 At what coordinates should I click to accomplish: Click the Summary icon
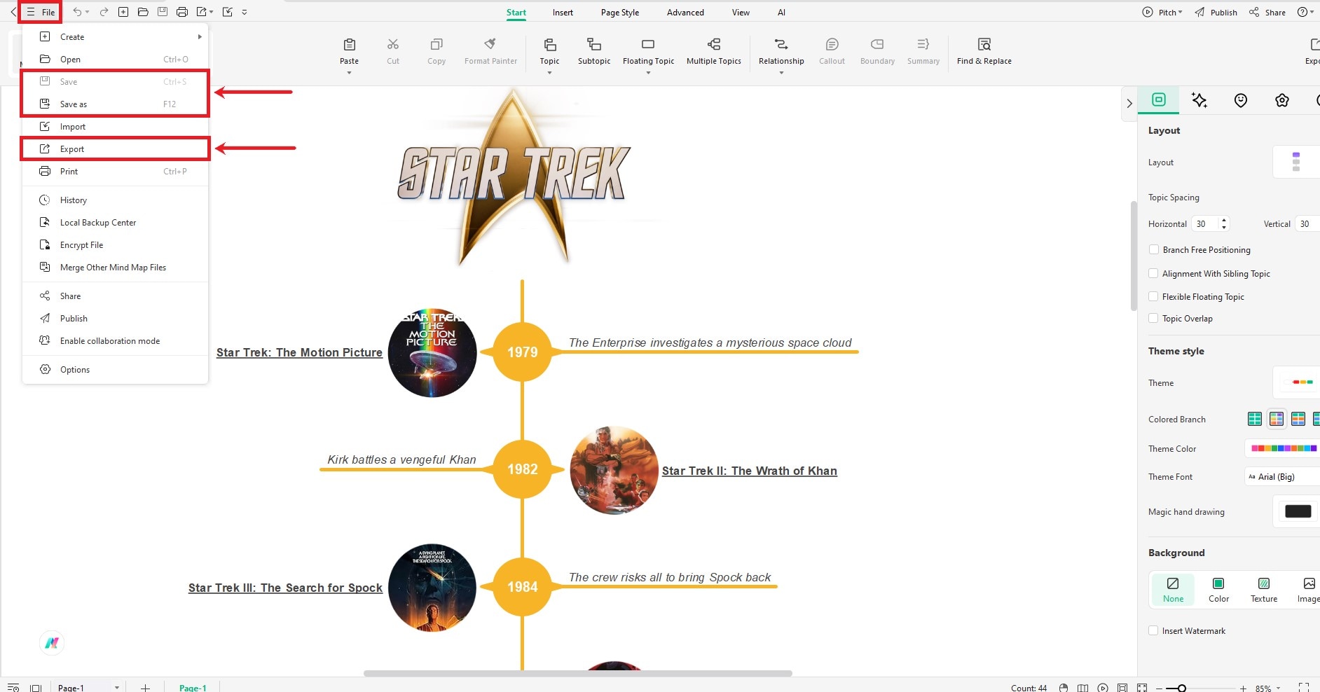coord(923,45)
